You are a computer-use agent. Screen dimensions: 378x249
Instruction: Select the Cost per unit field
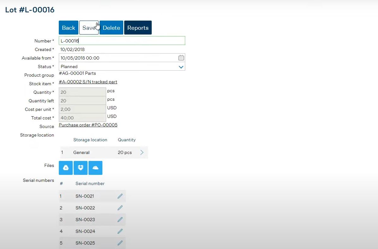click(x=82, y=109)
